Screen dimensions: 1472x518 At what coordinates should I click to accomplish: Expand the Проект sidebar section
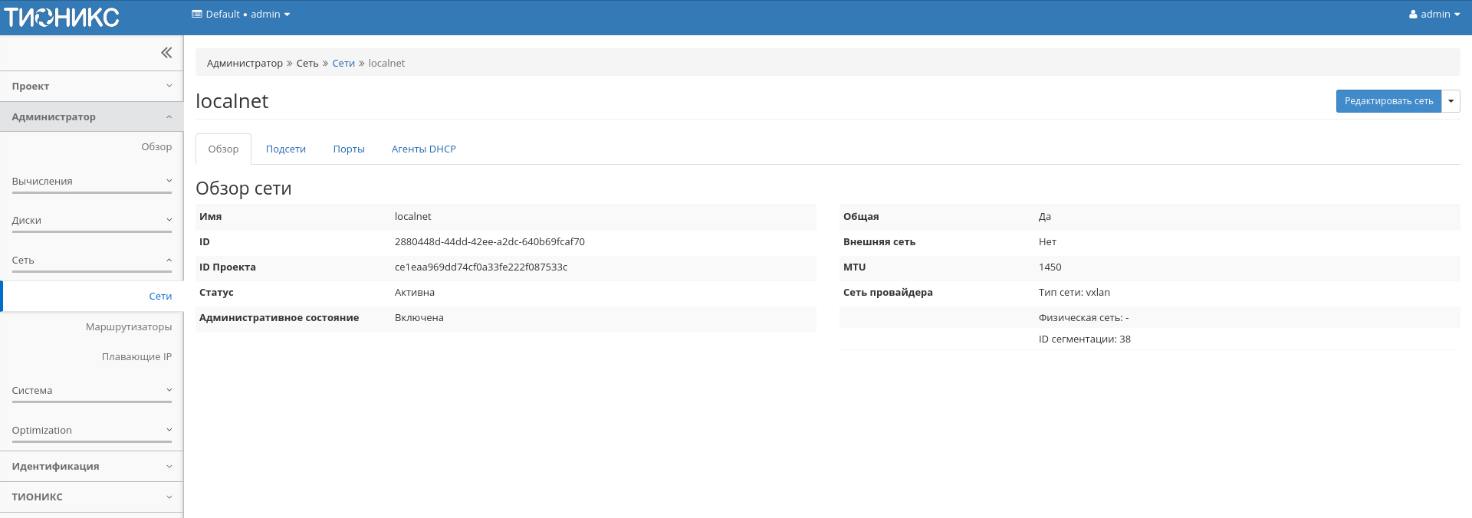pyautogui.click(x=91, y=87)
